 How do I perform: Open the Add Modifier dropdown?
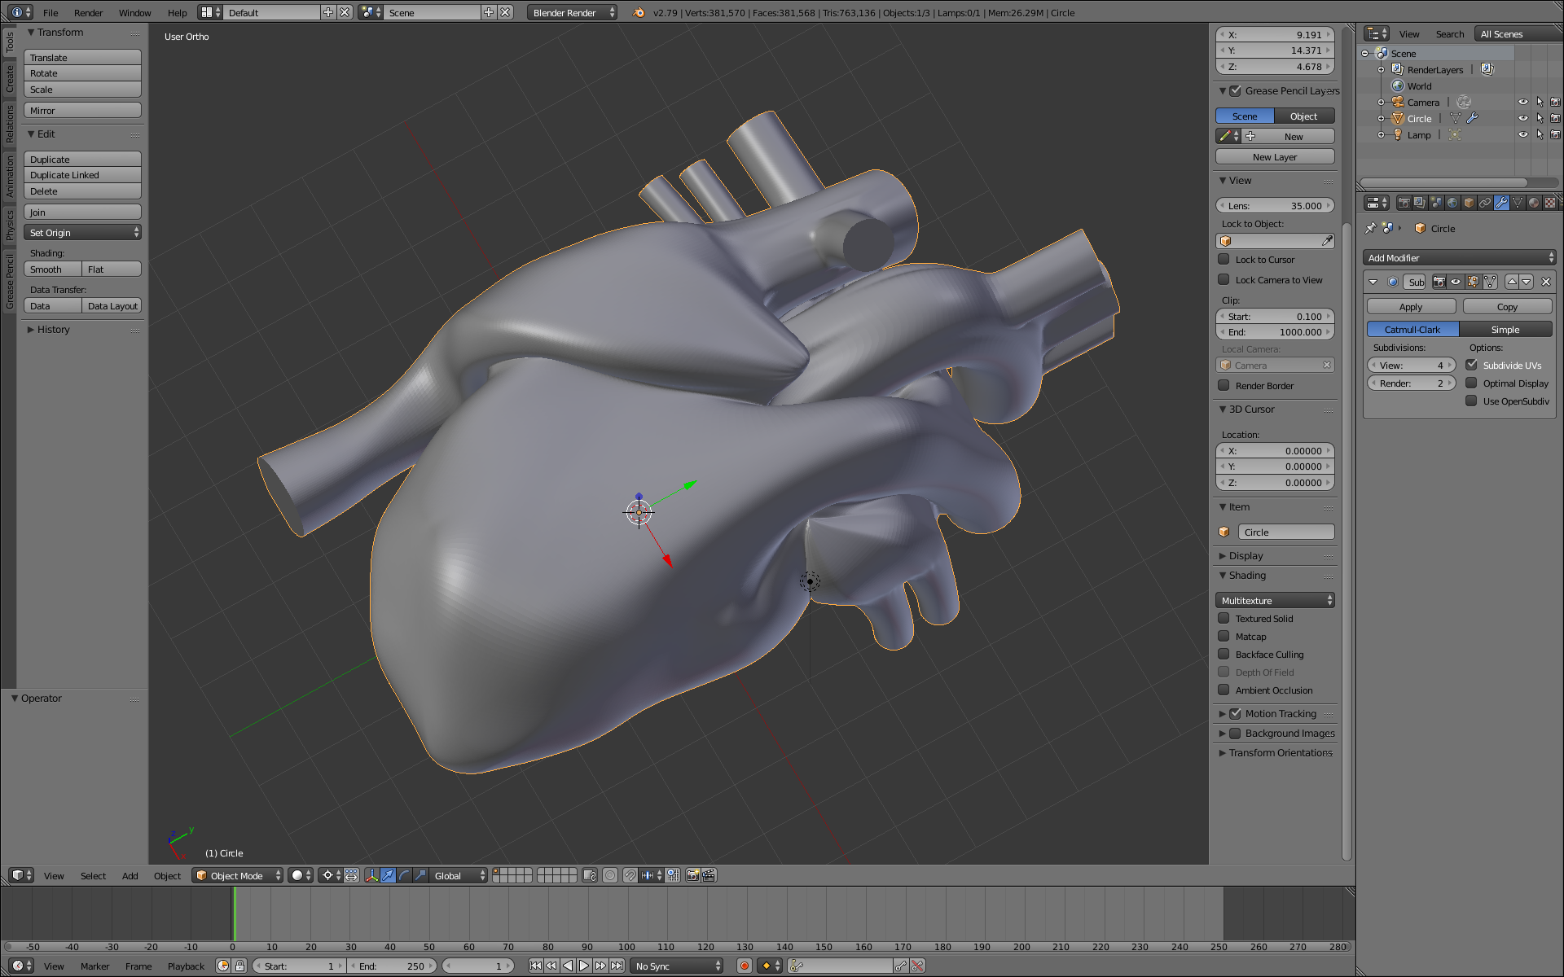click(x=1459, y=257)
